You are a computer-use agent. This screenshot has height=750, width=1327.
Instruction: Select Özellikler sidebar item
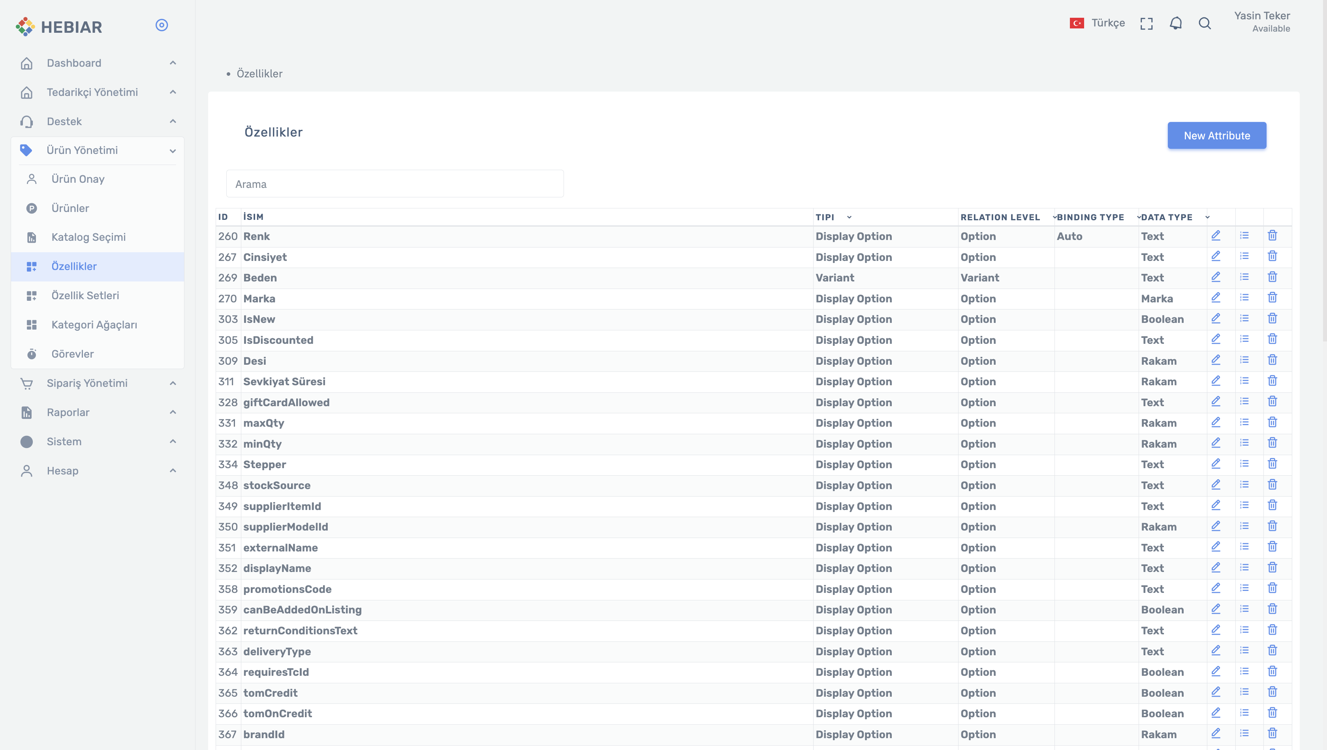coord(98,266)
